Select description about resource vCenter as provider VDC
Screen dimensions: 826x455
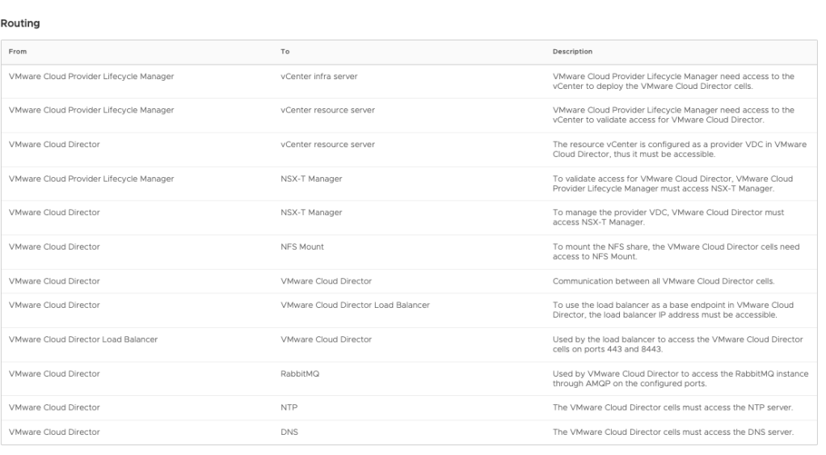click(677, 149)
